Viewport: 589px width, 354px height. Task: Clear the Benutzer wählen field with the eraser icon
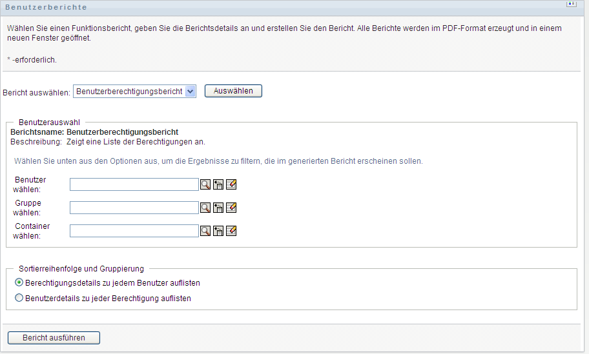pyautogui.click(x=231, y=184)
